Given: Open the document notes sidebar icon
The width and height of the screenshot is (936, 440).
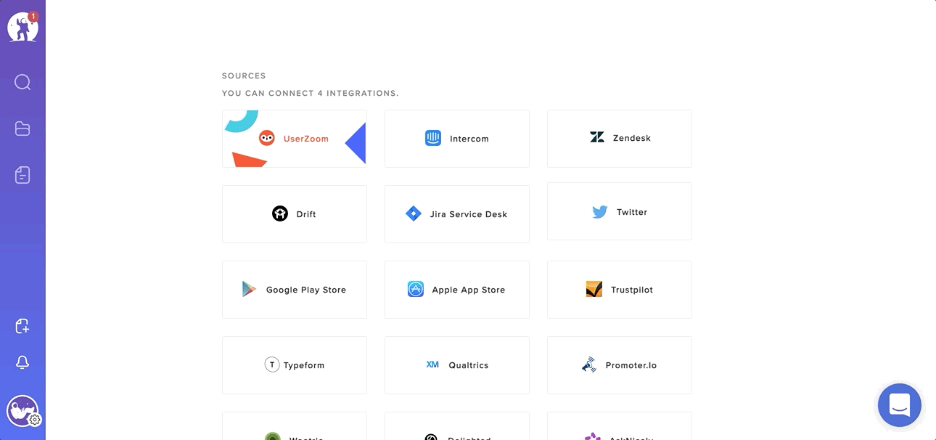Looking at the screenshot, I should coord(22,175).
